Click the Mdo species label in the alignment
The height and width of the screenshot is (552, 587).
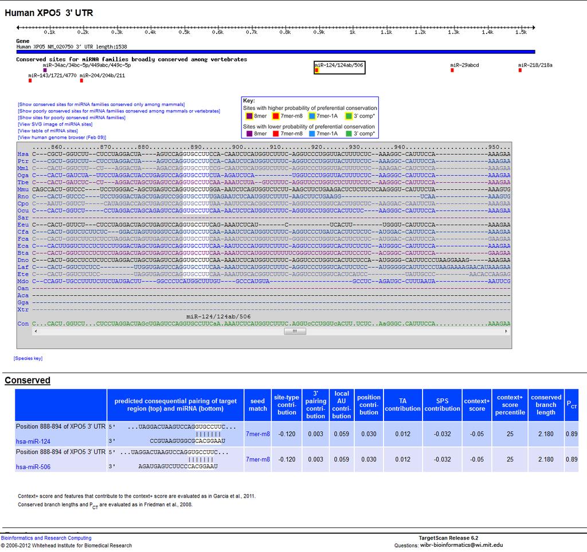point(23,281)
